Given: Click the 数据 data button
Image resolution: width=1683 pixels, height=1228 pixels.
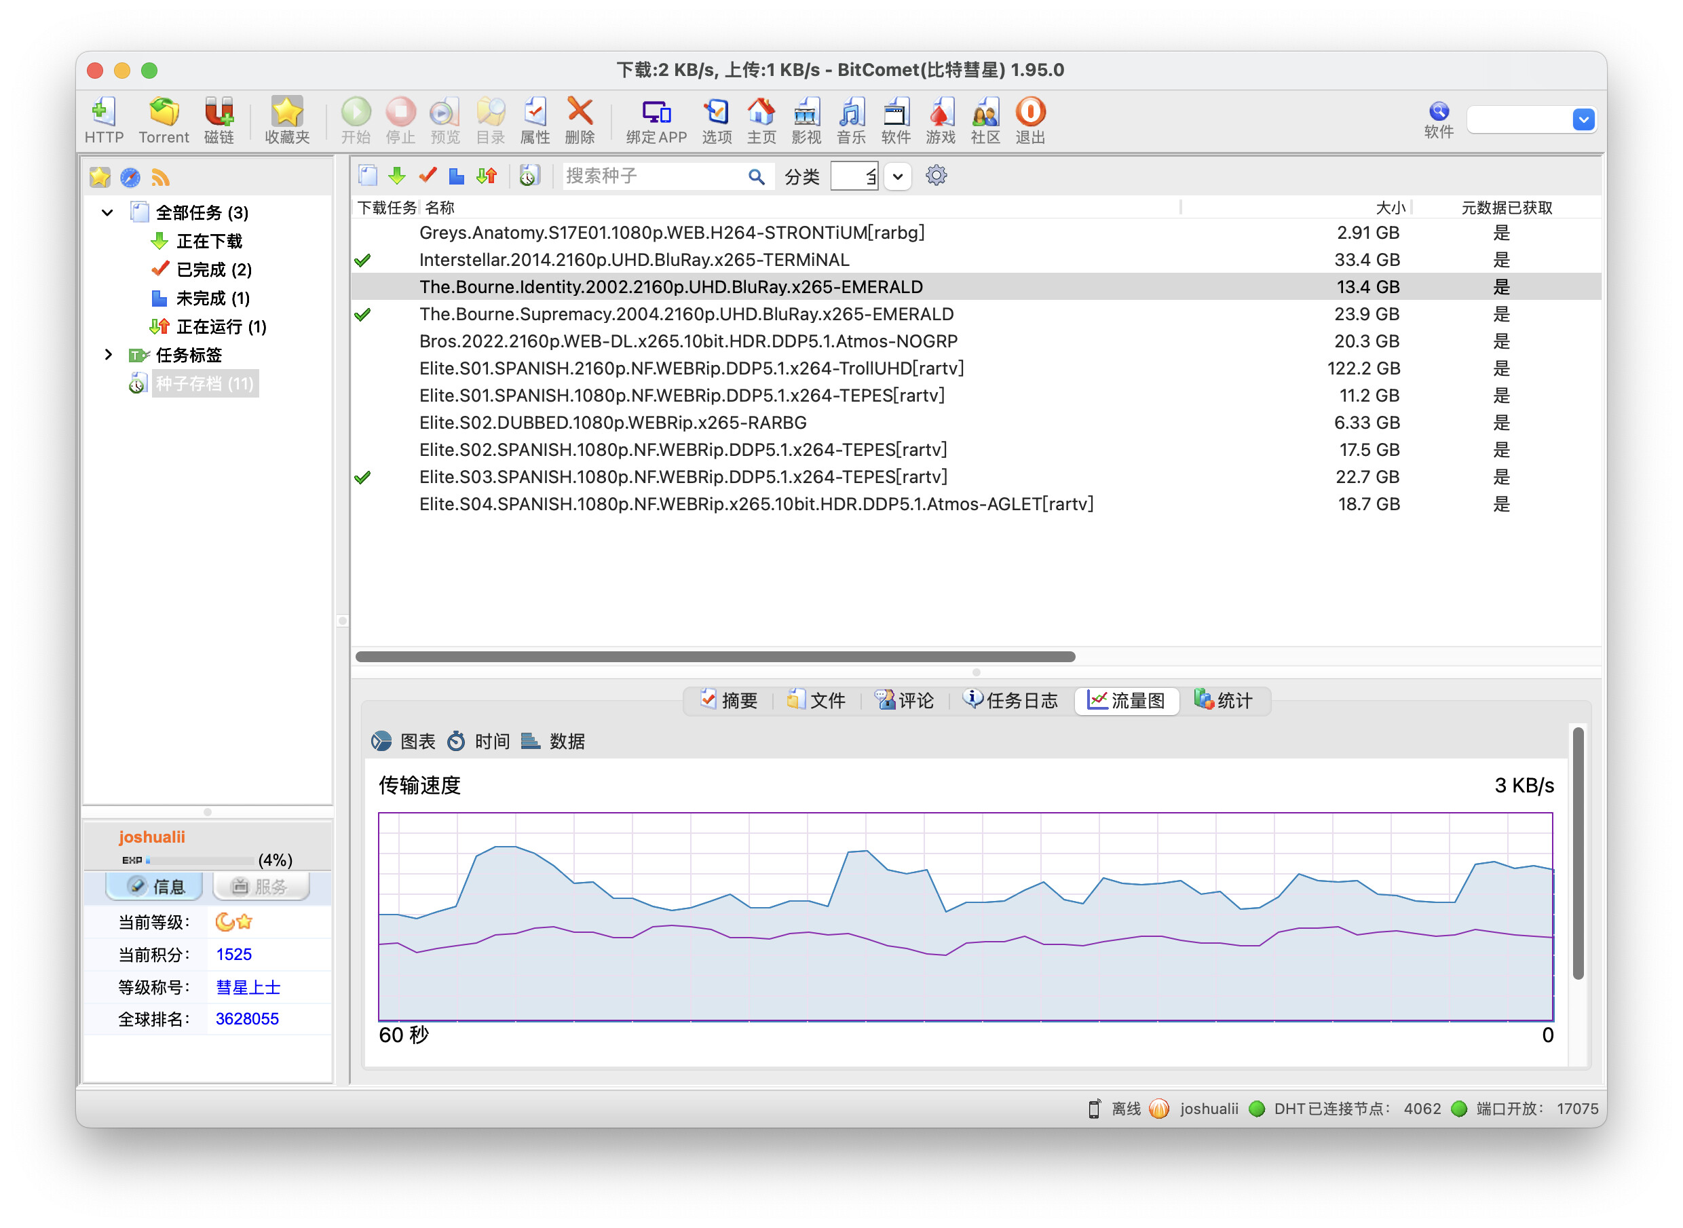Looking at the screenshot, I should [x=553, y=741].
